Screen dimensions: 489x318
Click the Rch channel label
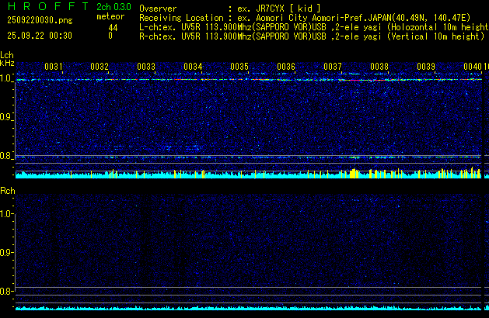[x=7, y=191]
